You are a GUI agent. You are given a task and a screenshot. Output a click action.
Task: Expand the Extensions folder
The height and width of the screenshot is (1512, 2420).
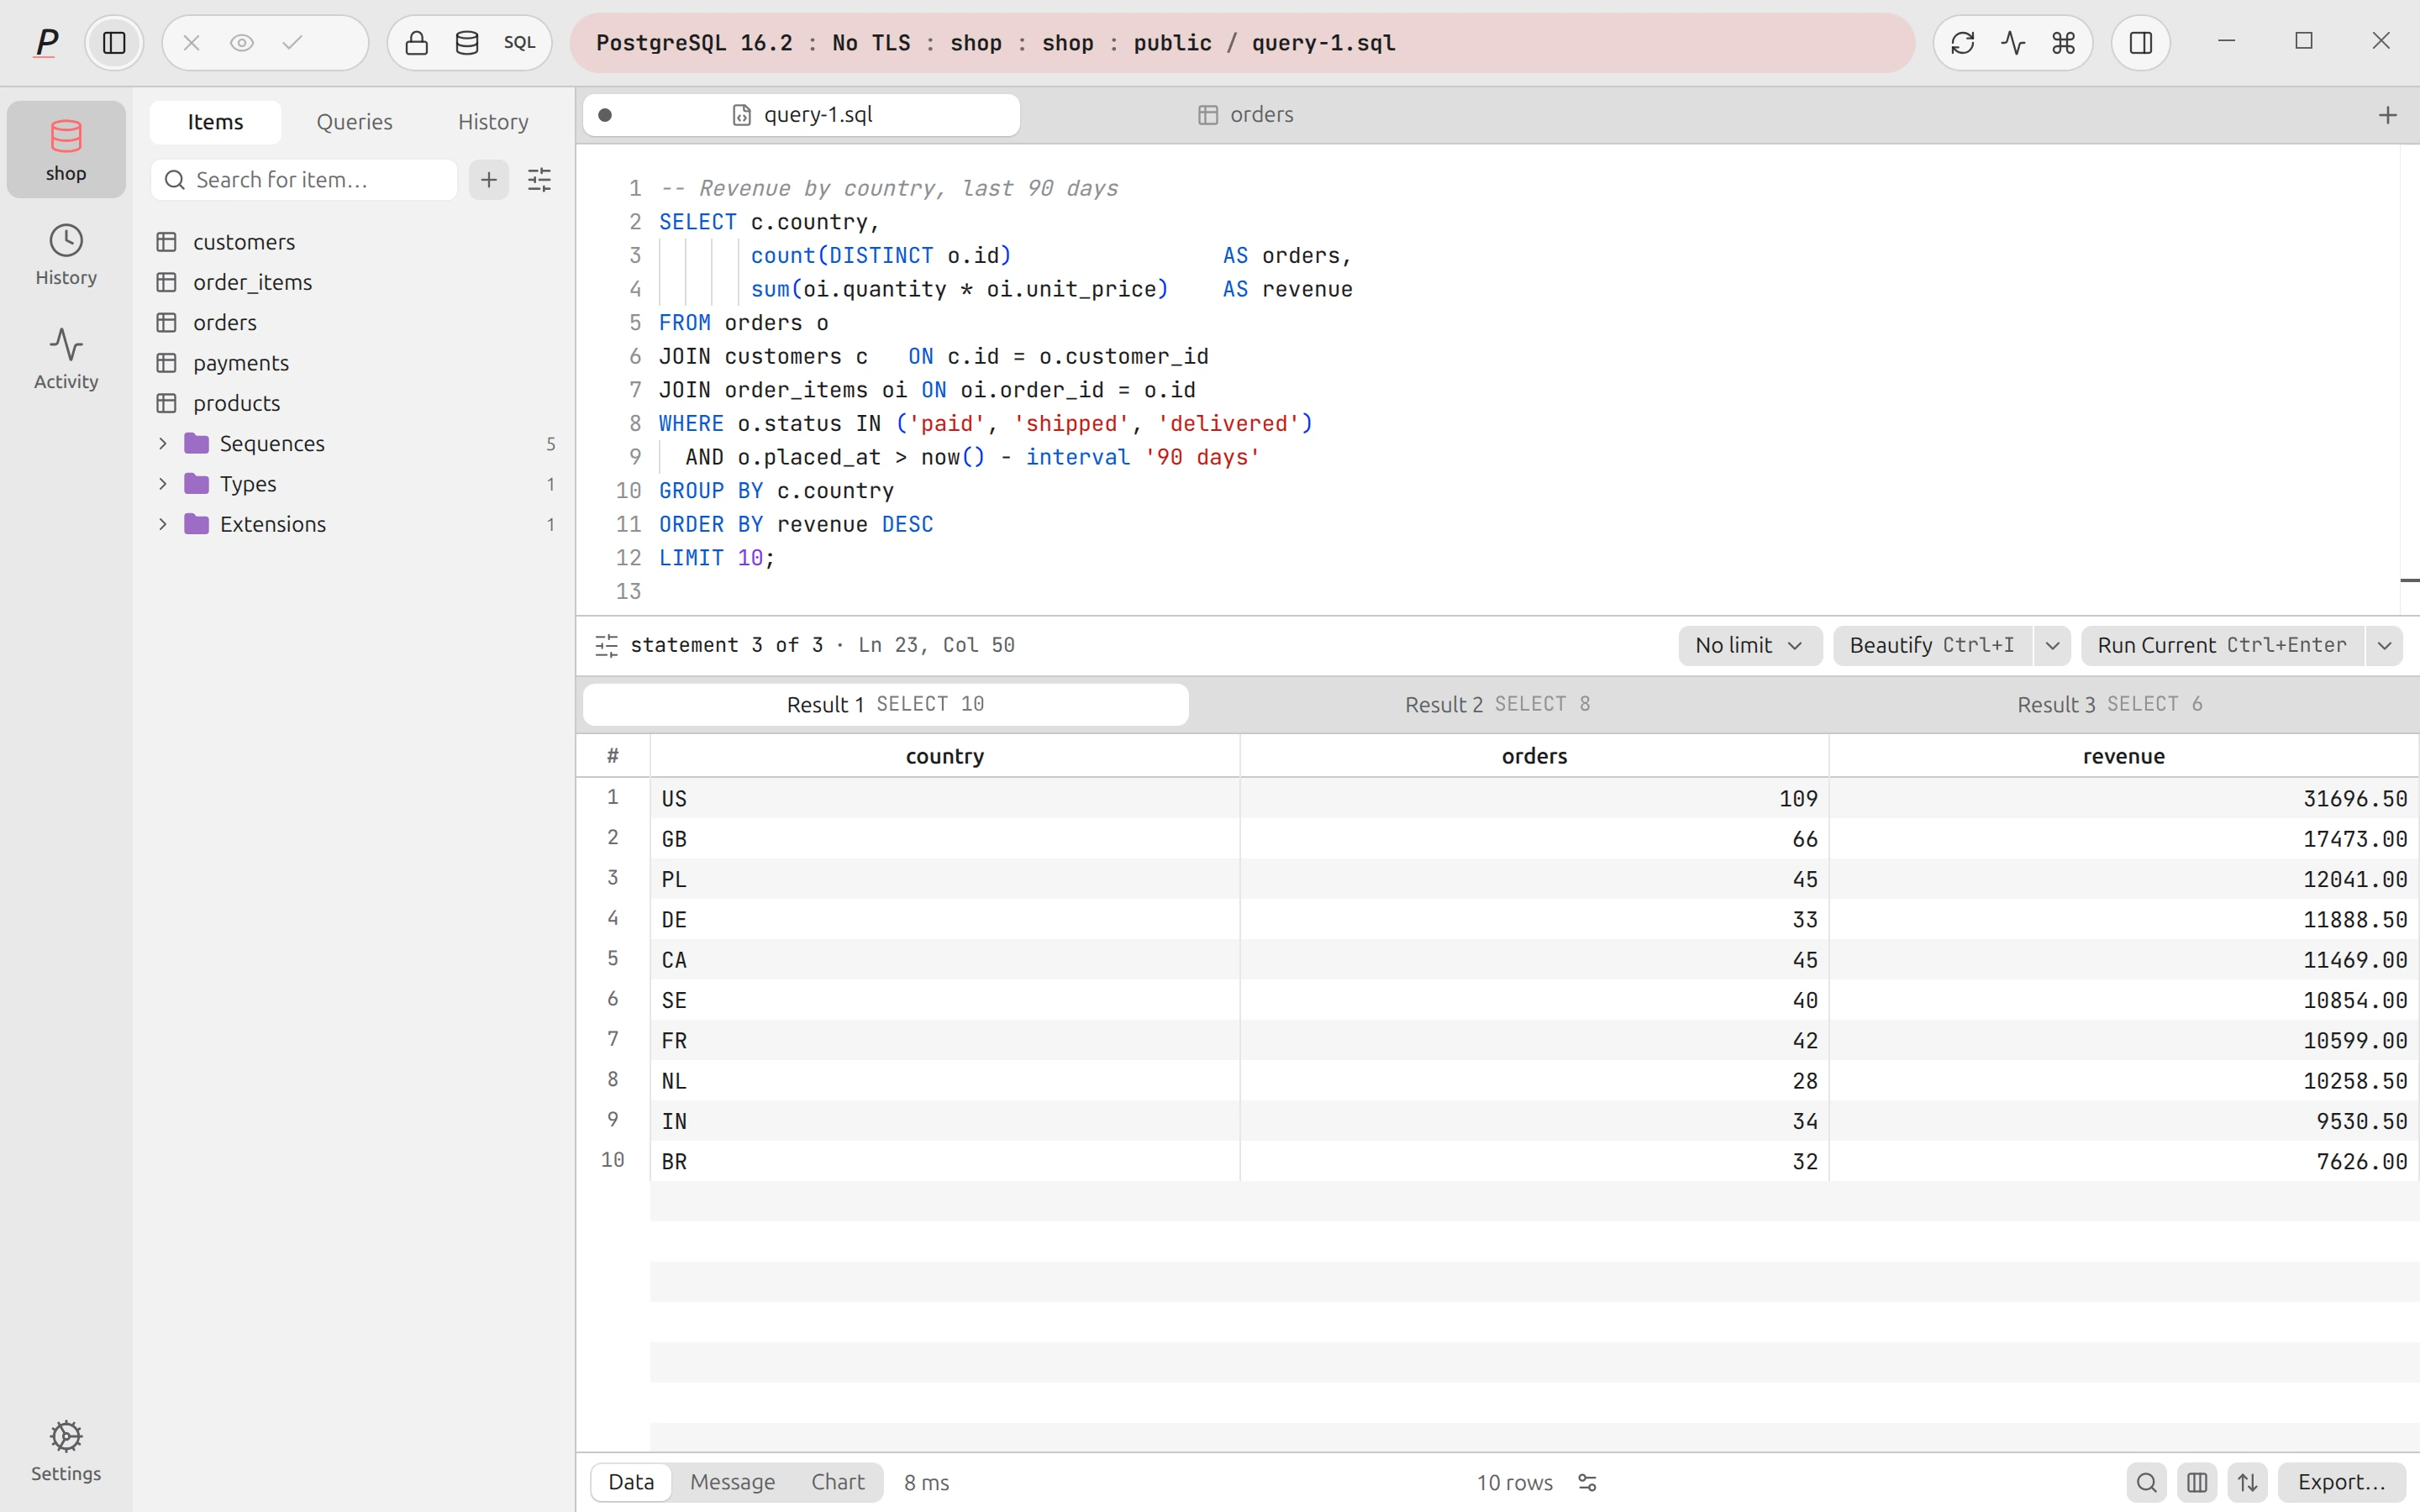point(163,524)
